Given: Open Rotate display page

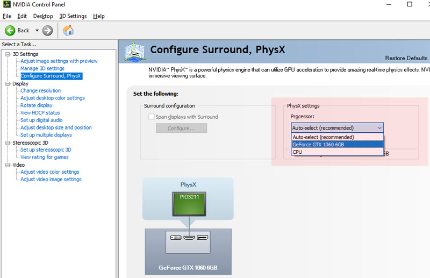Looking at the screenshot, I should coord(37,105).
